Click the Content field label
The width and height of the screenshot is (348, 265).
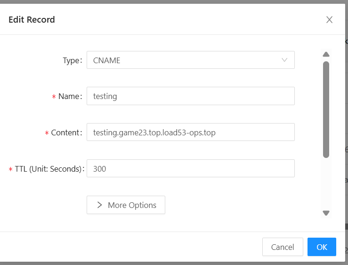(65, 132)
